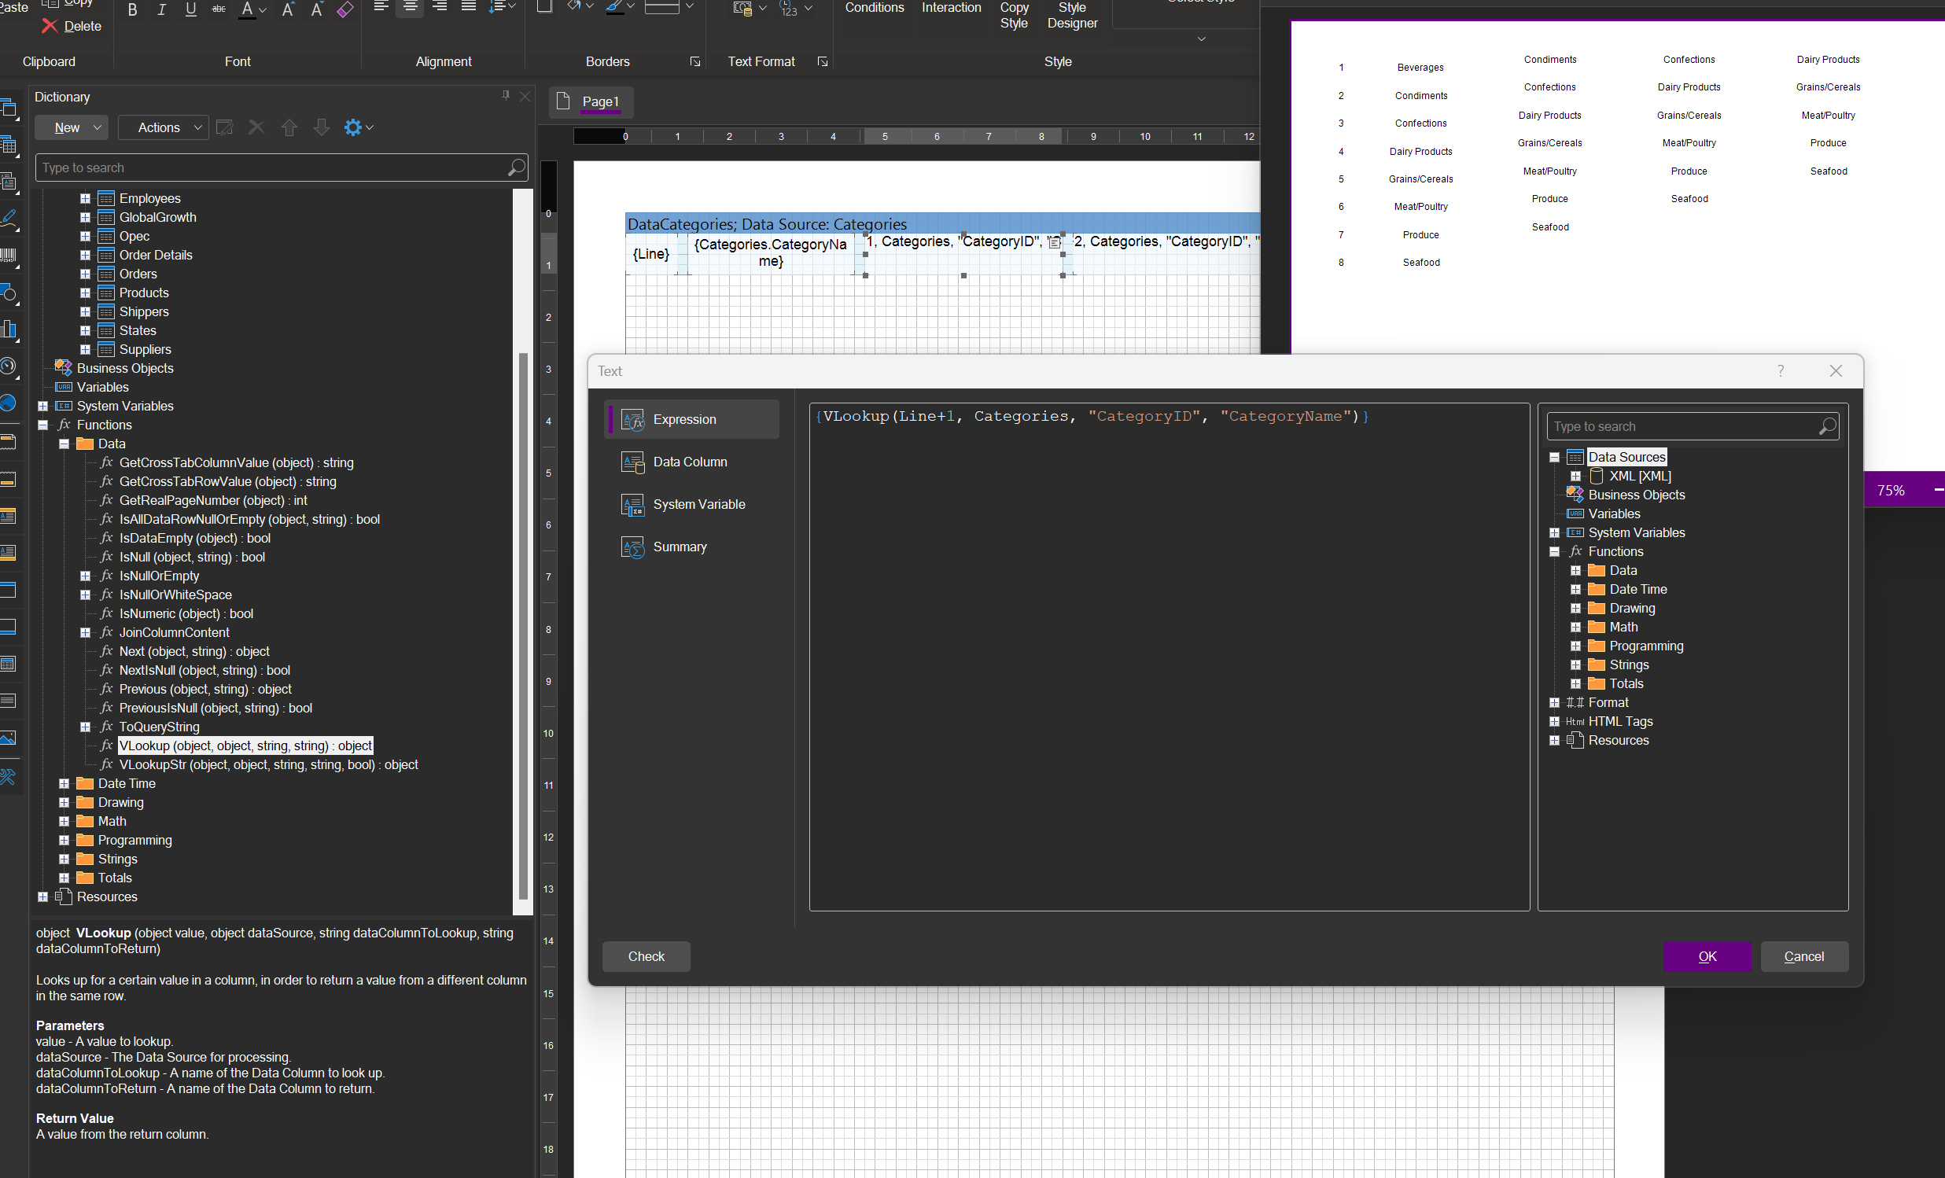Click the clear formatting eraser icon
1945x1178 pixels.
(345, 9)
